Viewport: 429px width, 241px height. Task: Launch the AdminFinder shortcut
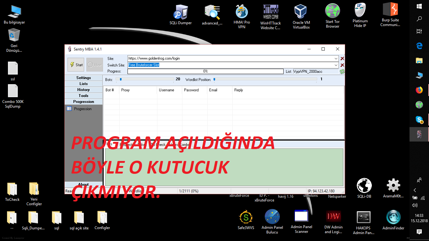(x=393, y=220)
